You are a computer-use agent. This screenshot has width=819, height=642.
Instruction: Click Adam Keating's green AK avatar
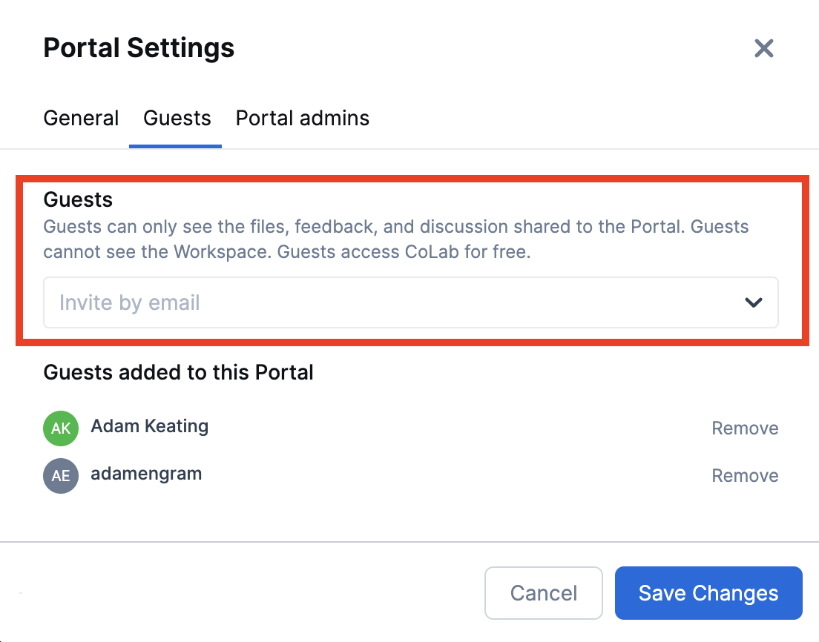pos(61,428)
